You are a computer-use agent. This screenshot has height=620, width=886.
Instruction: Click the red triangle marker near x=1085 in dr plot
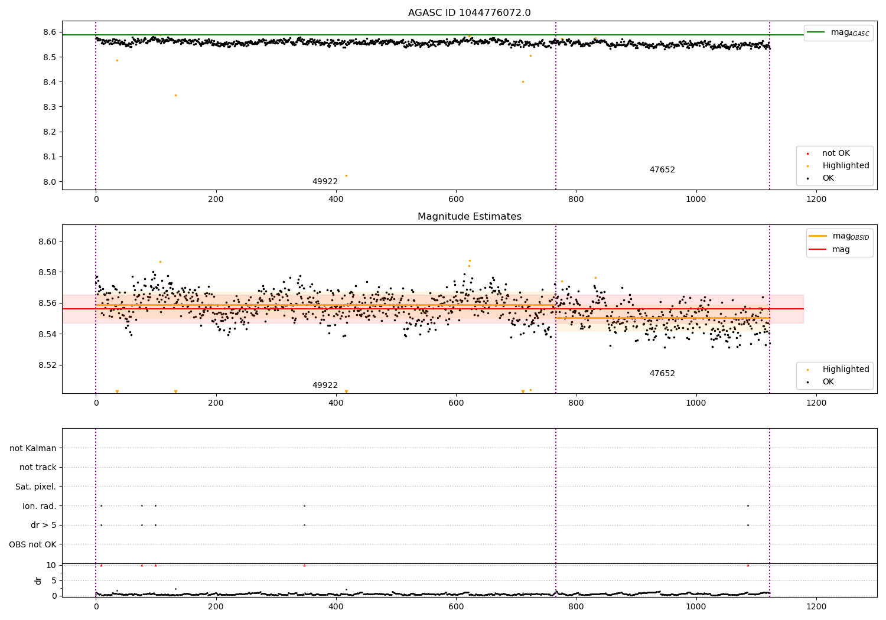point(748,565)
